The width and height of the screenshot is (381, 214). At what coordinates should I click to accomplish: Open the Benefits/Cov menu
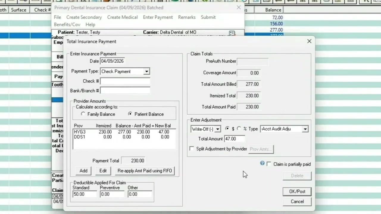67,24
